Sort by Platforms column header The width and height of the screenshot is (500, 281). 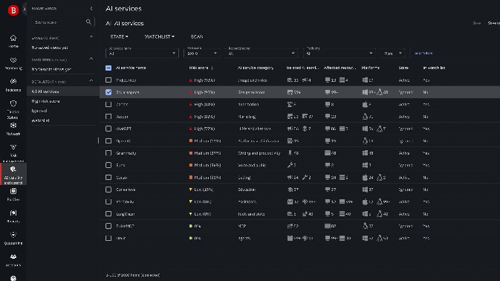[x=370, y=68]
